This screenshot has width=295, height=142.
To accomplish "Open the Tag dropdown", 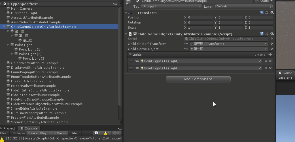I will [171, 7].
